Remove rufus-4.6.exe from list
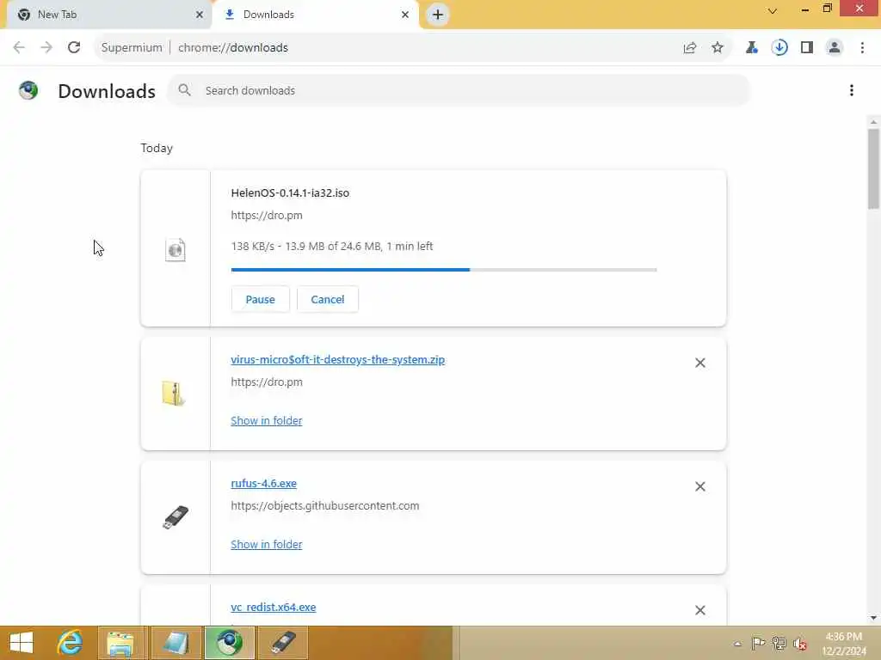This screenshot has height=660, width=881. pos(700,486)
